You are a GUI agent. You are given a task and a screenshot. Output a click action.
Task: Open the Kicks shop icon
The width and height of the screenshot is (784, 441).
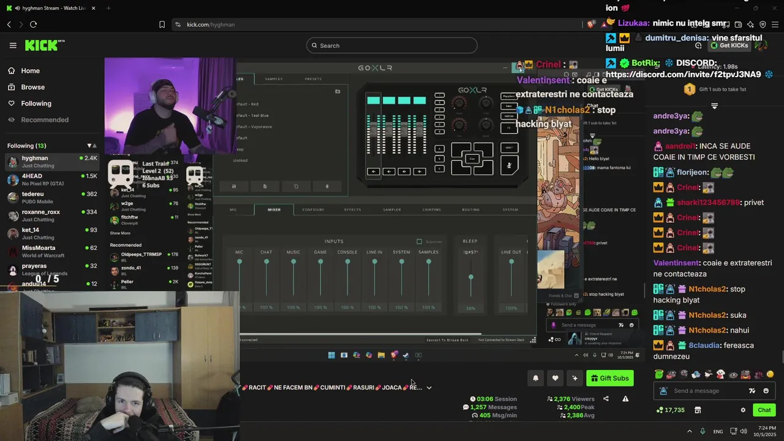tap(698, 410)
